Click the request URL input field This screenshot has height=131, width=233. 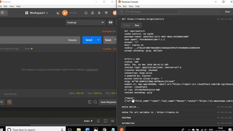coord(32,40)
